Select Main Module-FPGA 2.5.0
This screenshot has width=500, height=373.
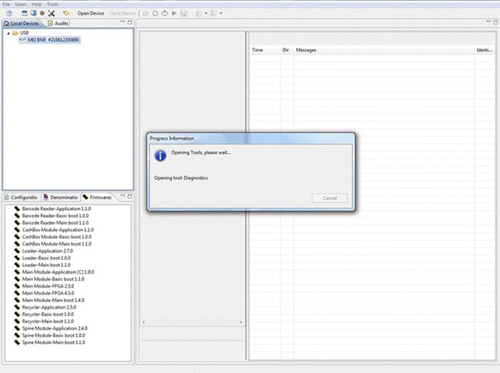(x=44, y=286)
